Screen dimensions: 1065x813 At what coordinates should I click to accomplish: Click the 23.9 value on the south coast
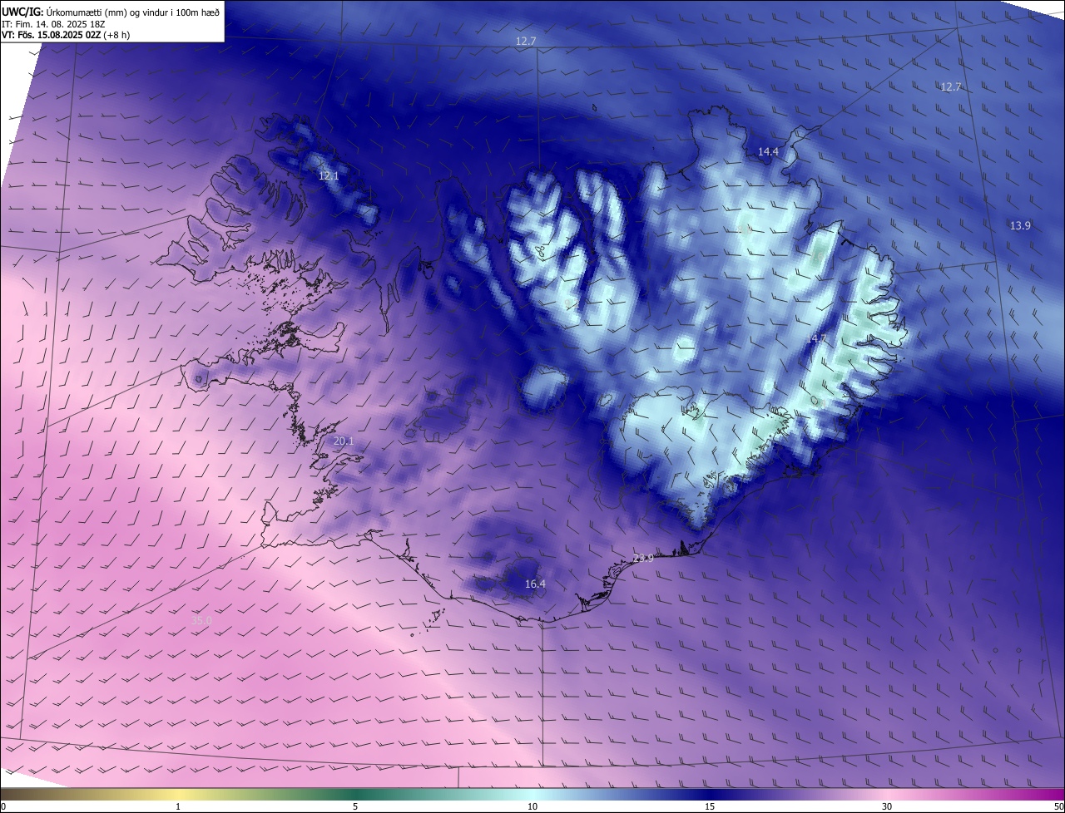pyautogui.click(x=643, y=558)
